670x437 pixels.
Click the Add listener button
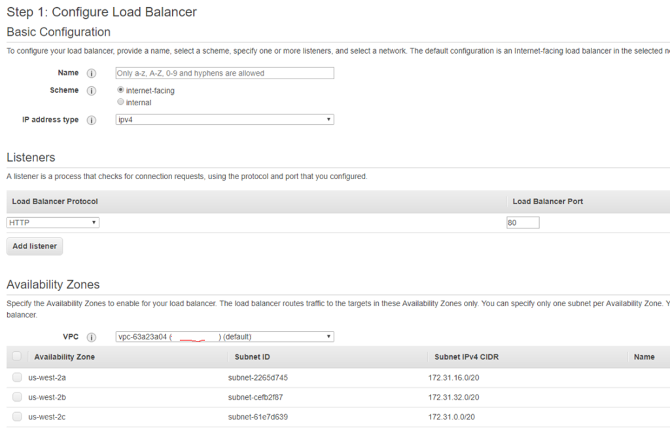pyautogui.click(x=34, y=246)
